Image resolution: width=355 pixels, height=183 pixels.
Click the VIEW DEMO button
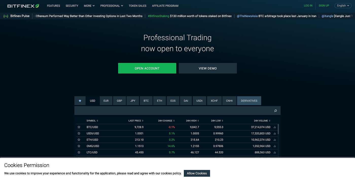[208, 68]
